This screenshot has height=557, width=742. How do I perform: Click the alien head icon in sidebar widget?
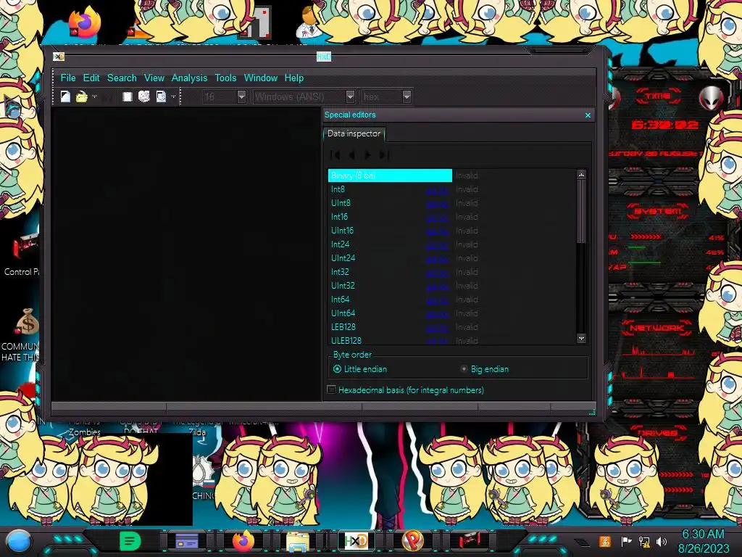tap(712, 98)
